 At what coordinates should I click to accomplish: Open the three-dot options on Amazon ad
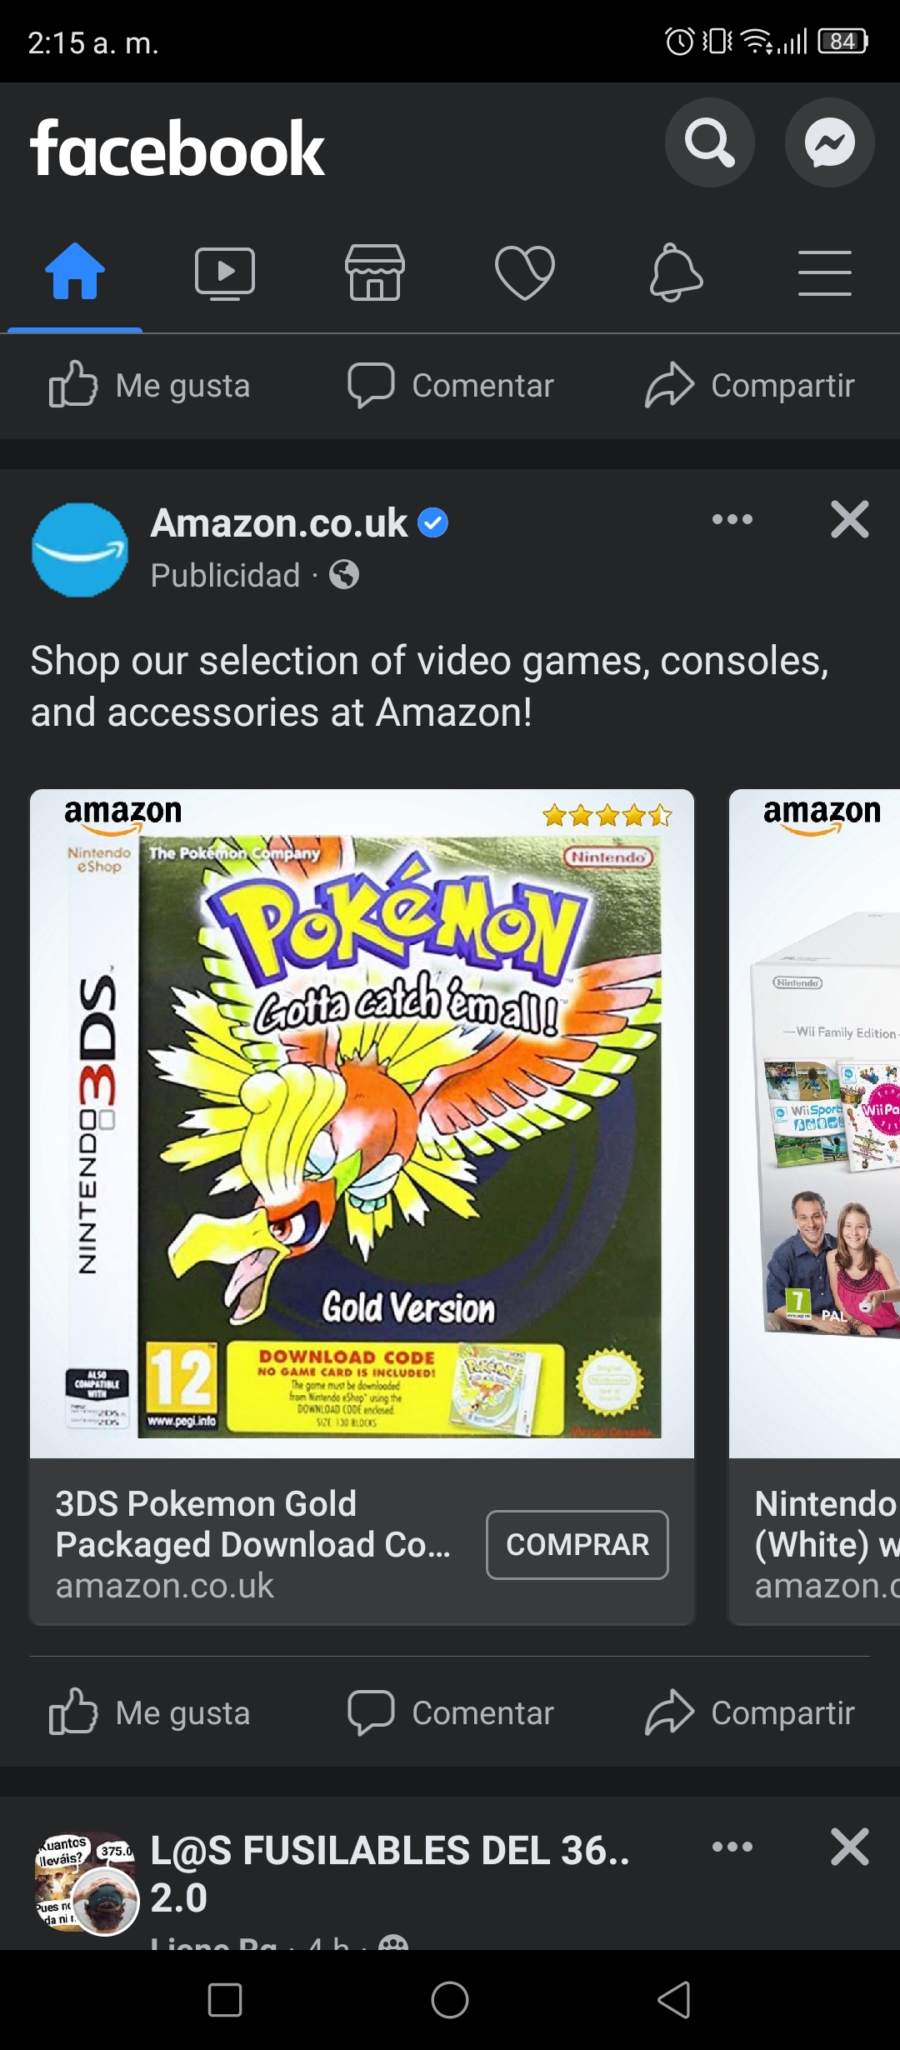point(732,519)
